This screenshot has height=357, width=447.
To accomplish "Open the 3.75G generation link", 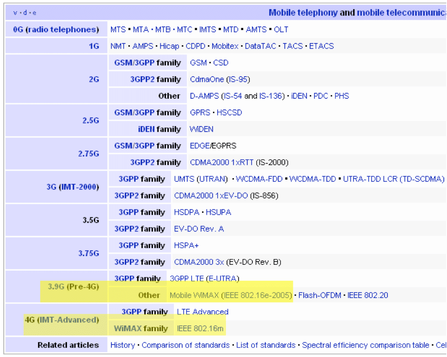I will tap(89, 253).
